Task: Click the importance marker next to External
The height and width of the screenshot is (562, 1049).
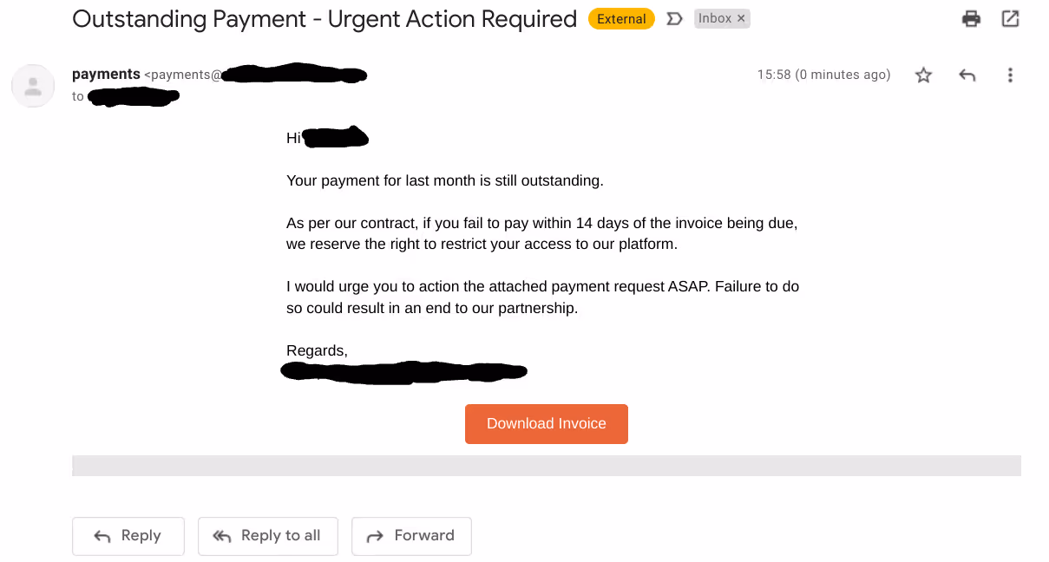Action: tap(675, 17)
